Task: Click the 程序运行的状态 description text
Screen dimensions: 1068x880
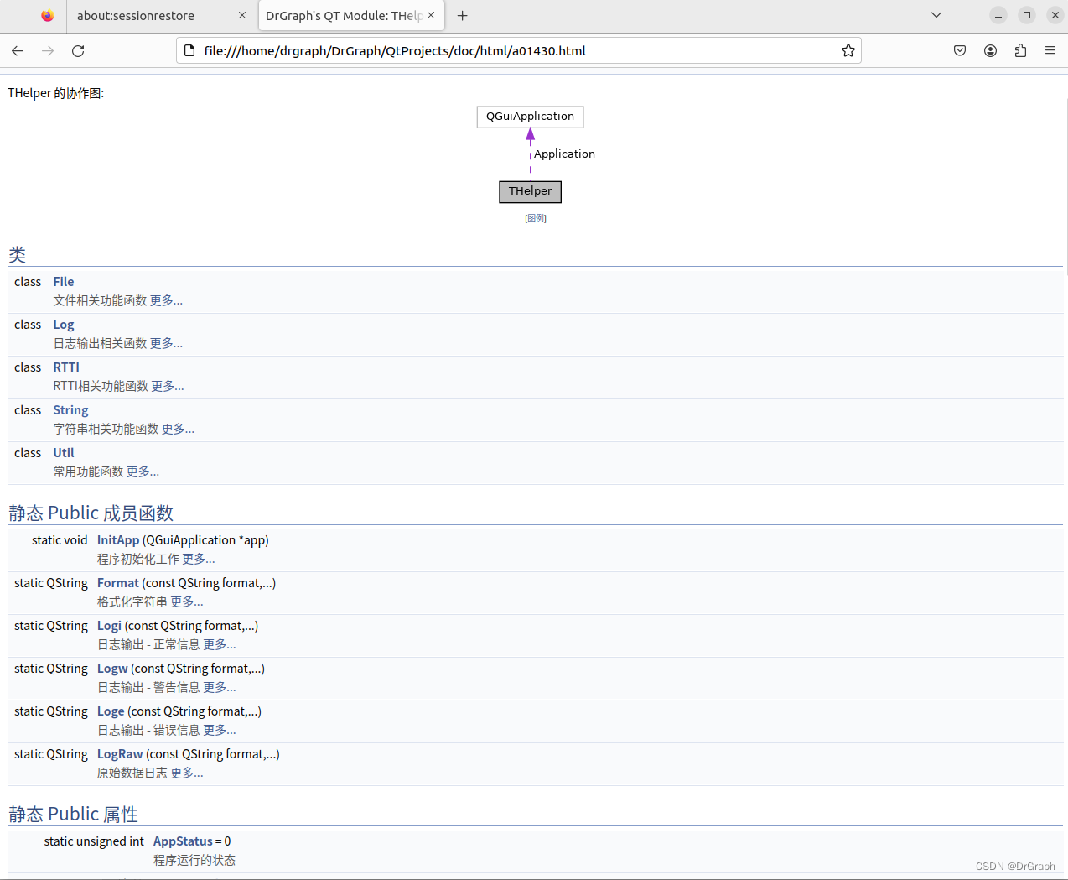Action: (x=194, y=860)
